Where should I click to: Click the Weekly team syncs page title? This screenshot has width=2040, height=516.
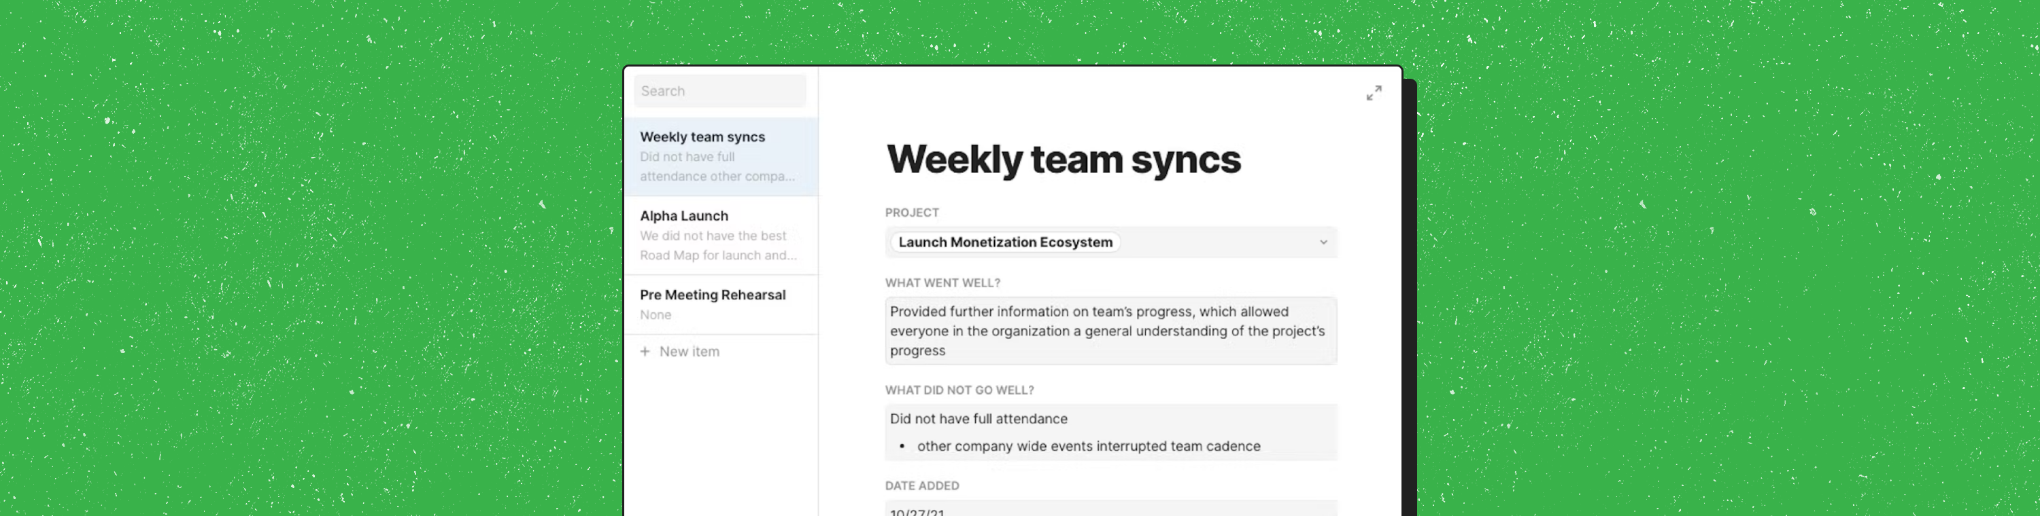[1063, 160]
